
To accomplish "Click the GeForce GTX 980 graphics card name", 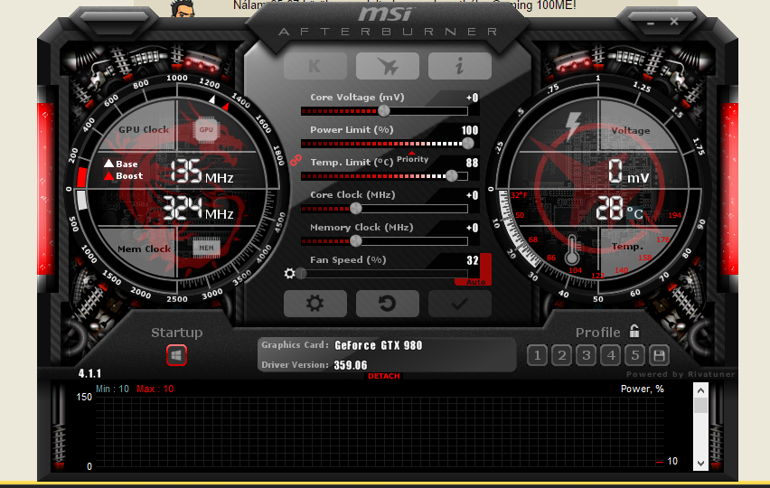I will pos(379,345).
